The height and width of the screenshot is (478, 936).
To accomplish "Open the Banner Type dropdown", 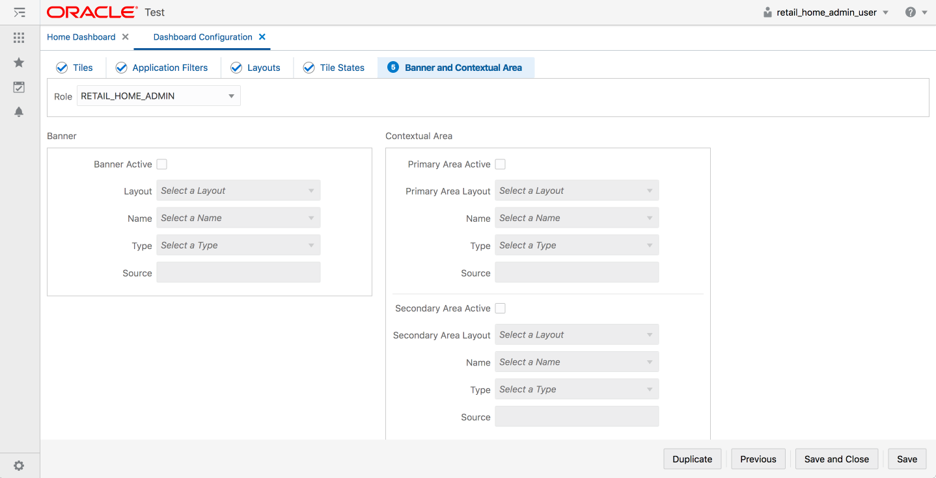I will (x=238, y=245).
